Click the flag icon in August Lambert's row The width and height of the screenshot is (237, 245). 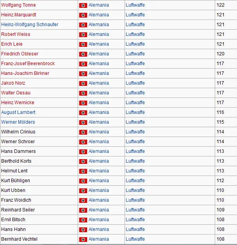(x=83, y=113)
